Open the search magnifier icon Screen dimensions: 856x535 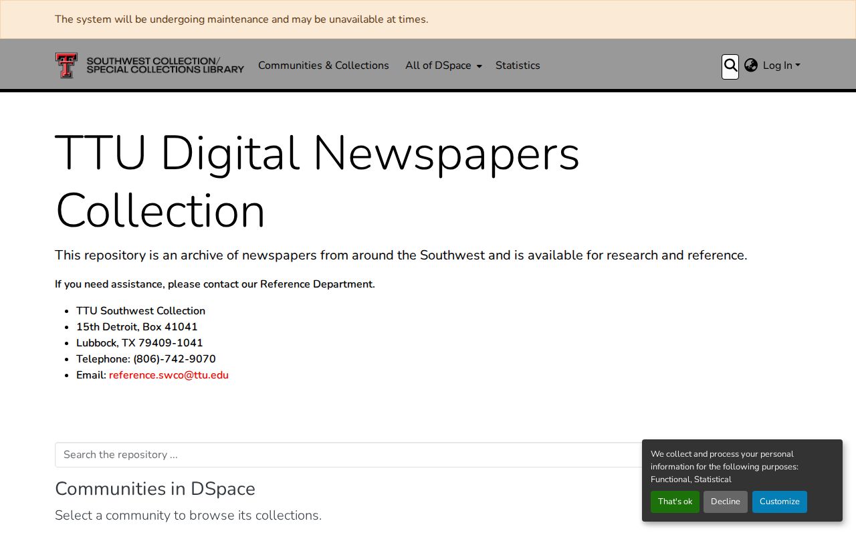pyautogui.click(x=730, y=66)
